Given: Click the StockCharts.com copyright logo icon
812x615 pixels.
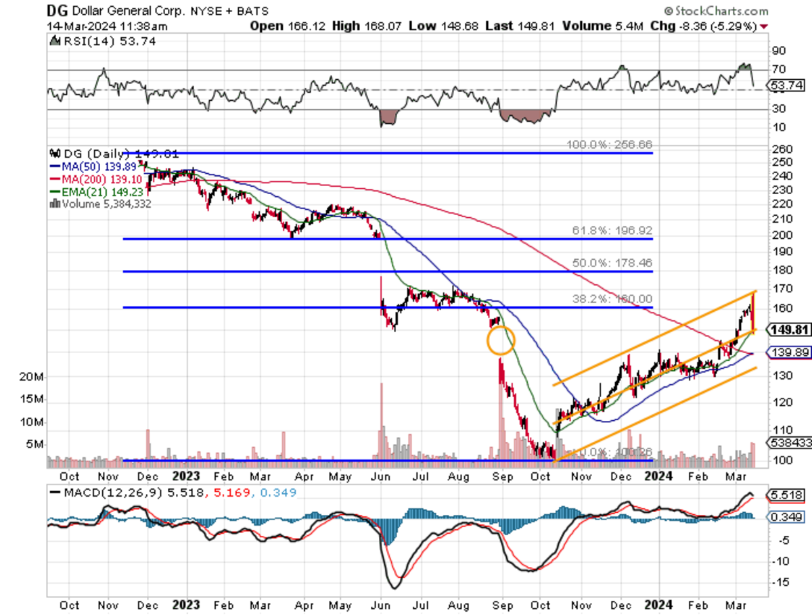Looking at the screenshot, I should point(669,10).
